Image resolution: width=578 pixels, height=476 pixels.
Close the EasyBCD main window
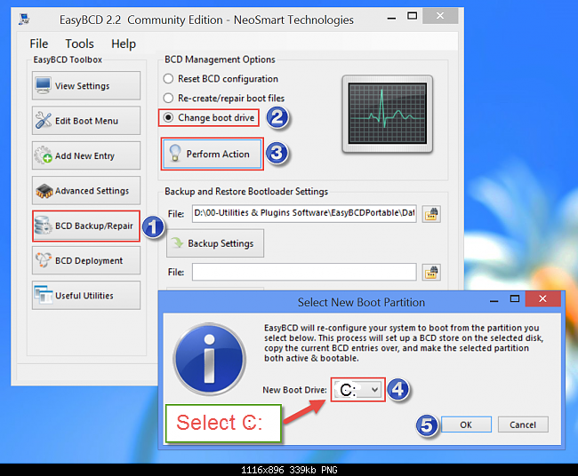tap(440, 16)
